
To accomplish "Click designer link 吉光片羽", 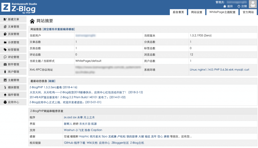I will pyautogui.click(x=85, y=124).
